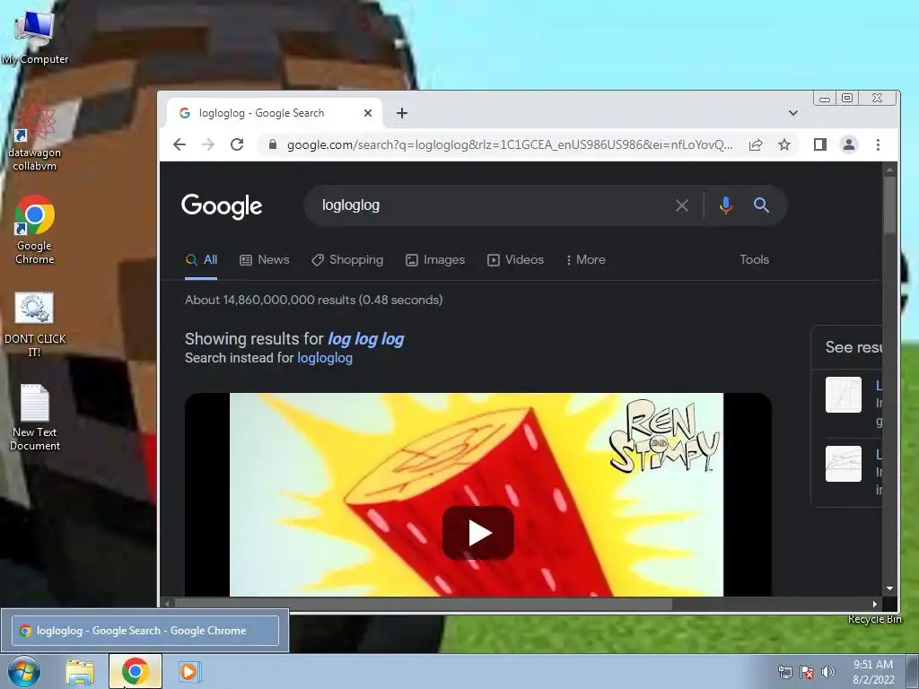Click the taskbar preview for logloglog
Screen dimensions: 919x689
point(144,631)
